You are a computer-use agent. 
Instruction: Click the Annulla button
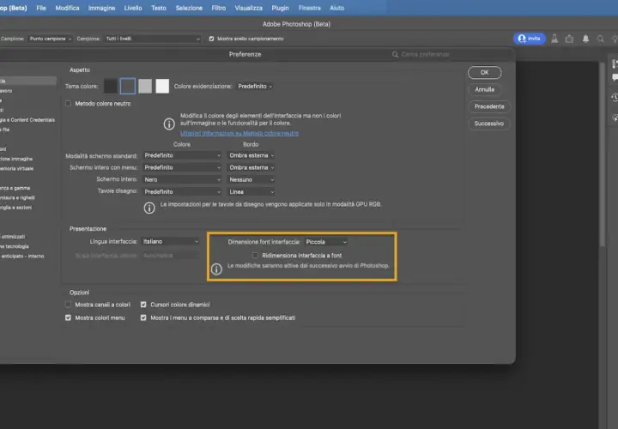(484, 89)
